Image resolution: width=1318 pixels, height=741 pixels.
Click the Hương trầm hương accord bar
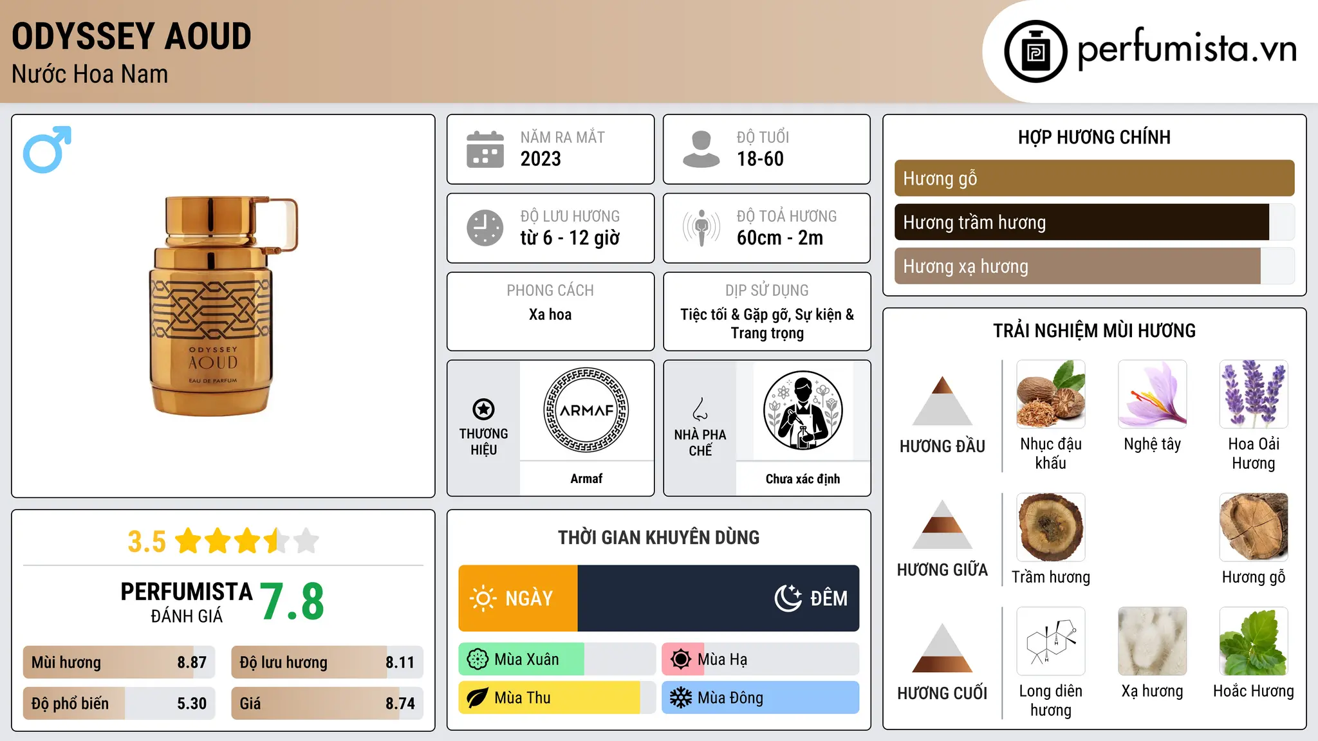1094,223
